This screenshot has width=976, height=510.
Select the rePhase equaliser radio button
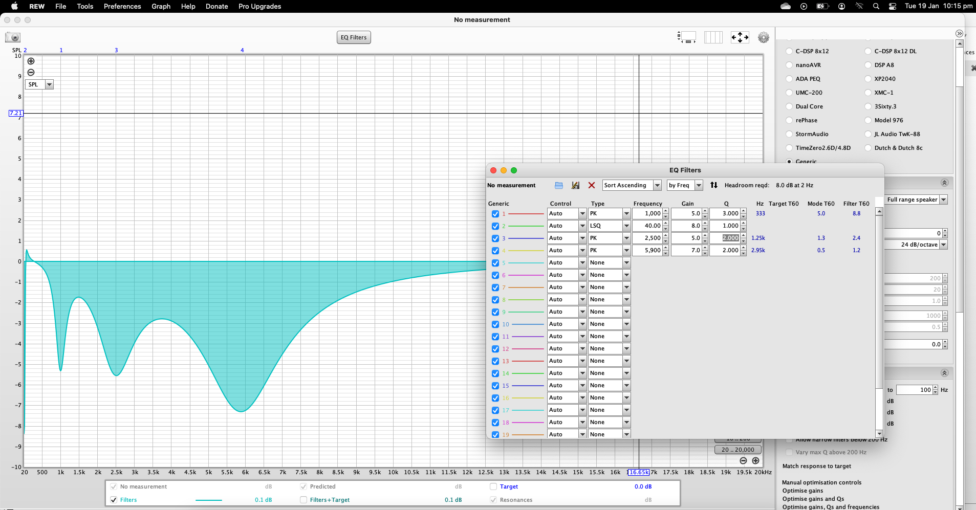coord(789,120)
